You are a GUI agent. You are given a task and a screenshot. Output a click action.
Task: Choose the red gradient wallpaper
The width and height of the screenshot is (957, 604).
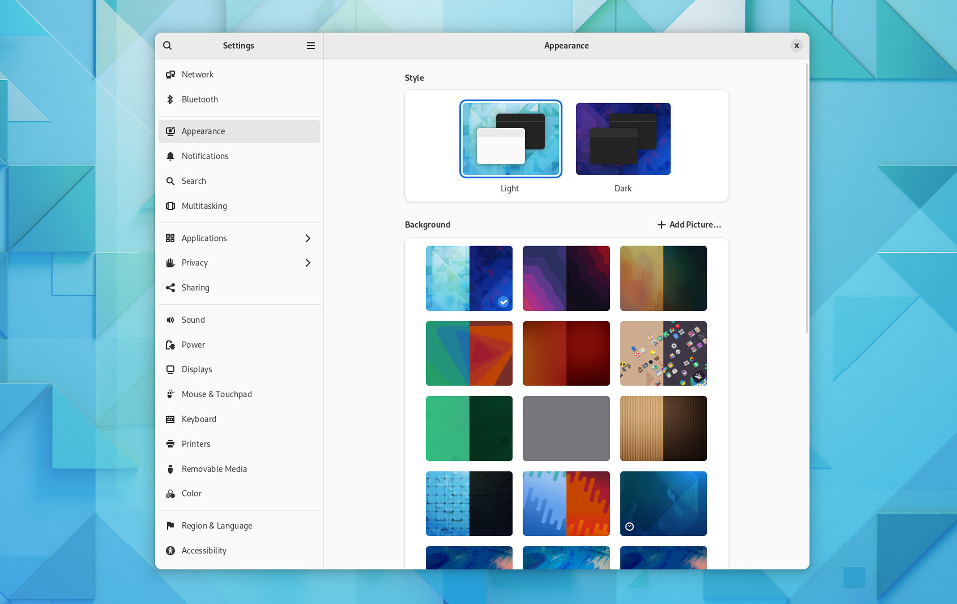point(566,354)
